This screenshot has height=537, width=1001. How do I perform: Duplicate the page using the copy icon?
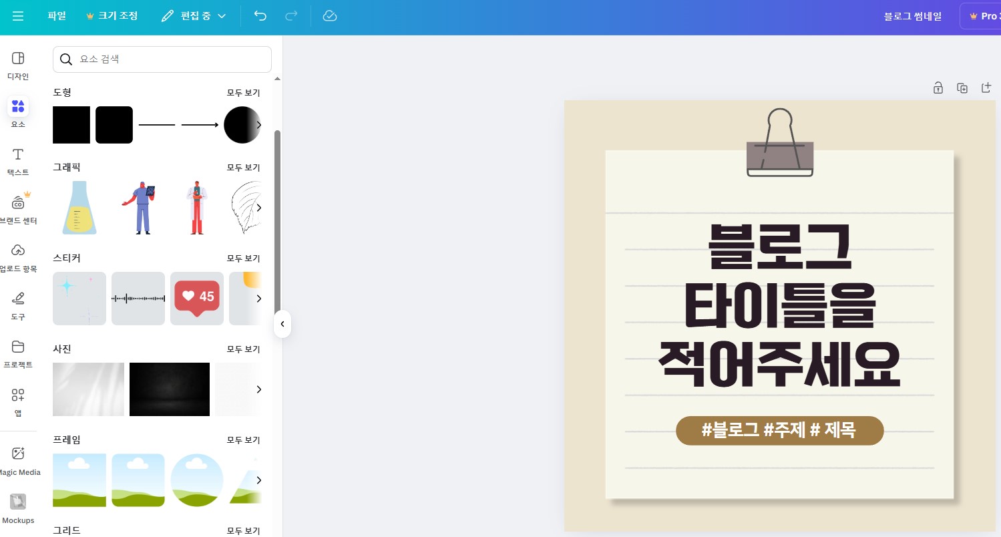click(962, 87)
